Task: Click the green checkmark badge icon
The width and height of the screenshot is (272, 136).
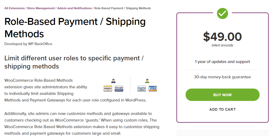Action: pyautogui.click(x=222, y=13)
